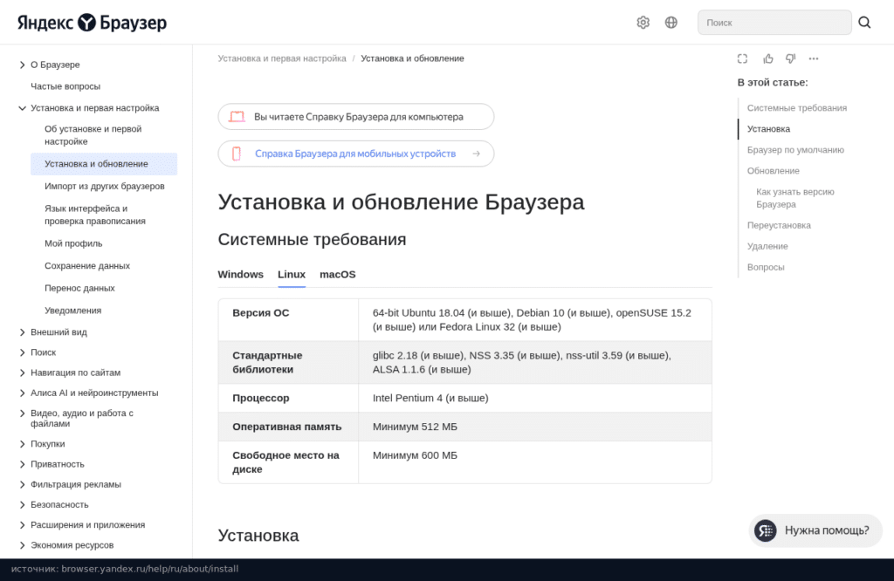Click 'Минимум 512 МБ' table cell

tap(535, 427)
